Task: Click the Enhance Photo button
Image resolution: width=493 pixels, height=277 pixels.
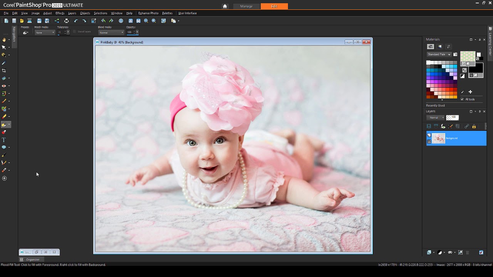Action: (x=148, y=13)
